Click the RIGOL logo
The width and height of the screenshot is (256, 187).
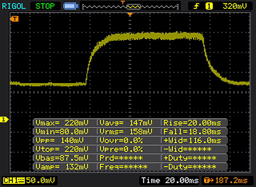[x=14, y=6]
